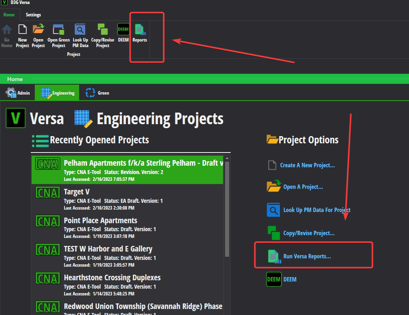Select the New Project toolbar icon
The image size is (409, 315).
click(22, 29)
